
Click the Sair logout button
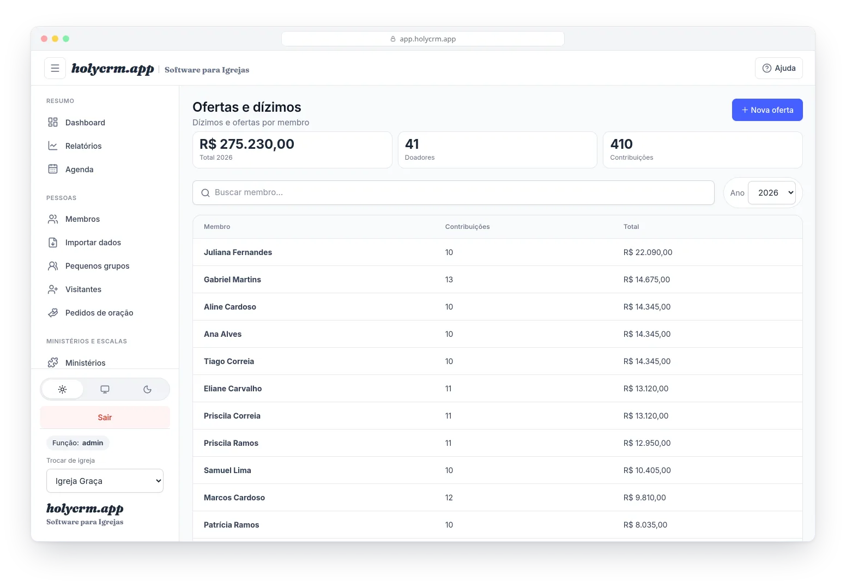pos(105,417)
